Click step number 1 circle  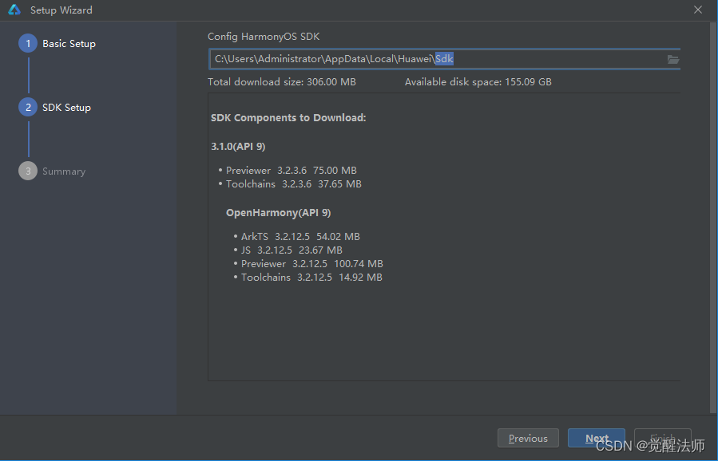pos(28,43)
